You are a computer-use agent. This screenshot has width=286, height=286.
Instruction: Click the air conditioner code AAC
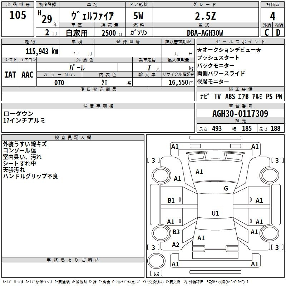(x=28, y=75)
